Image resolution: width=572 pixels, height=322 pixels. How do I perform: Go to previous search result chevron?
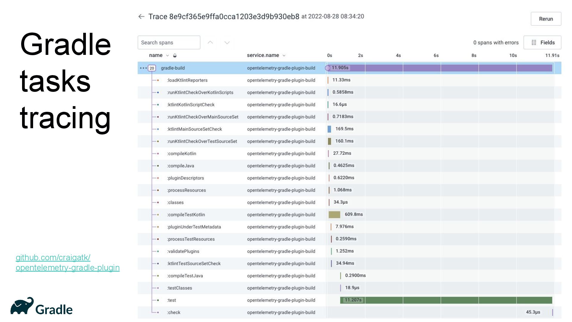(x=210, y=42)
